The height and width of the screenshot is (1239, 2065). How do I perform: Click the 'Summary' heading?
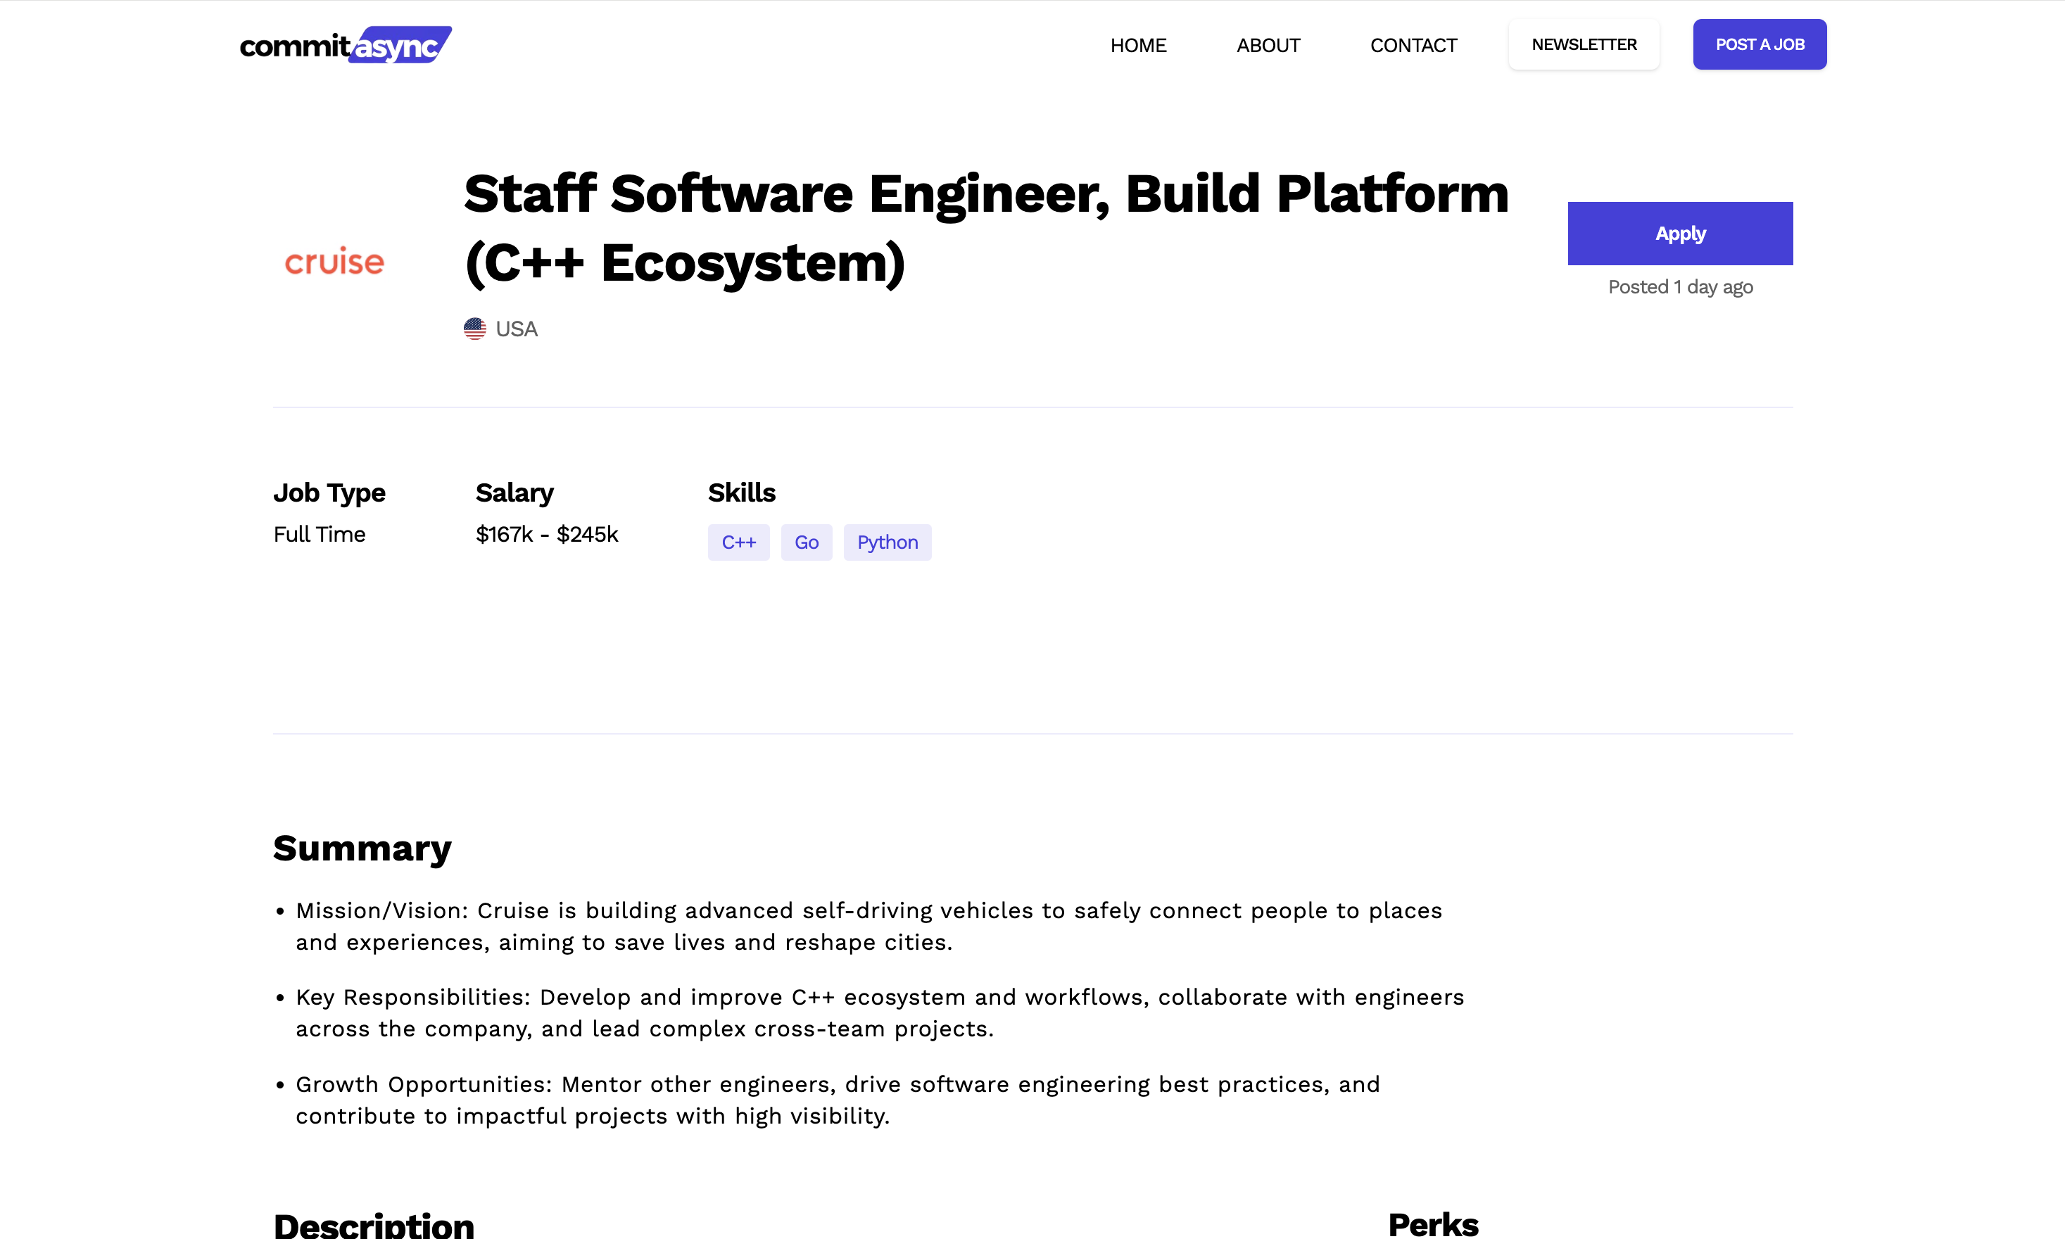pos(362,849)
